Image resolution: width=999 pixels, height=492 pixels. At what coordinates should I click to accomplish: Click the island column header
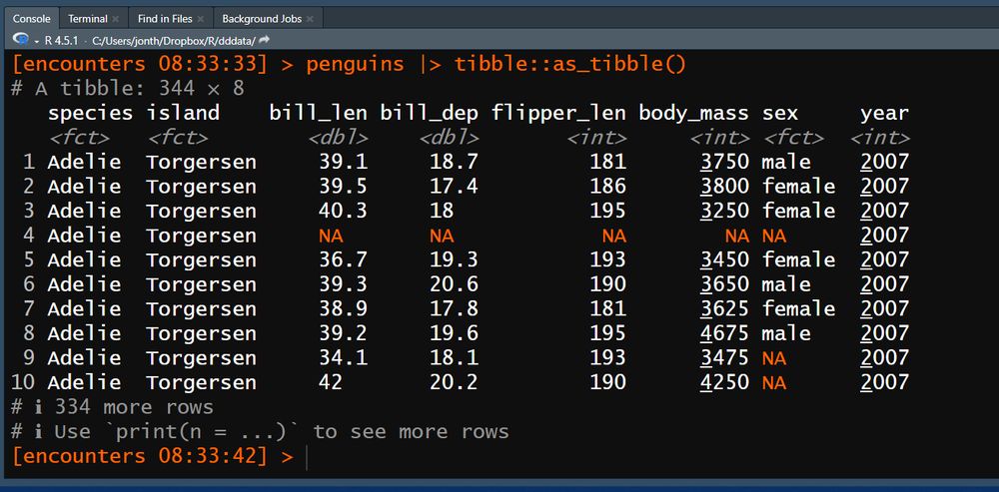(183, 114)
